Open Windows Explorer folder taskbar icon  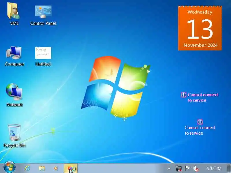(42, 168)
